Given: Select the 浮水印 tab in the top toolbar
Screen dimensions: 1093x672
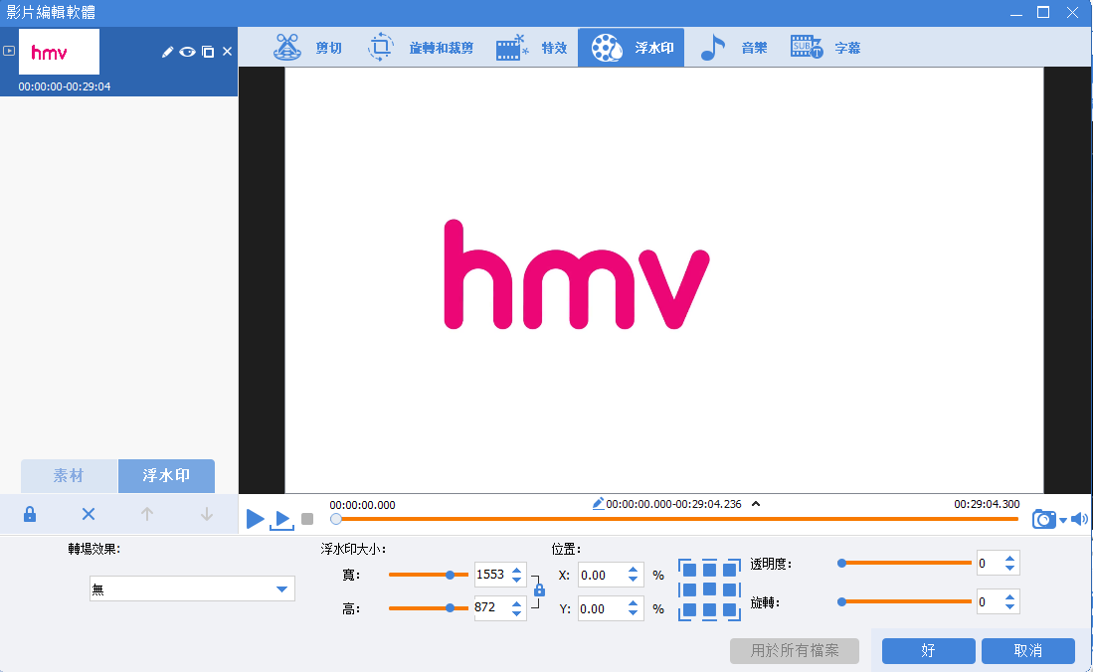Looking at the screenshot, I should (x=631, y=48).
